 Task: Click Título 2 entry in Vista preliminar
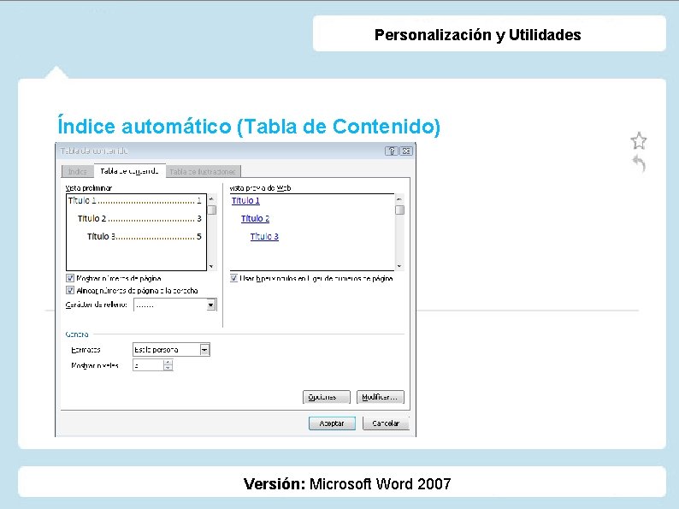click(x=139, y=218)
